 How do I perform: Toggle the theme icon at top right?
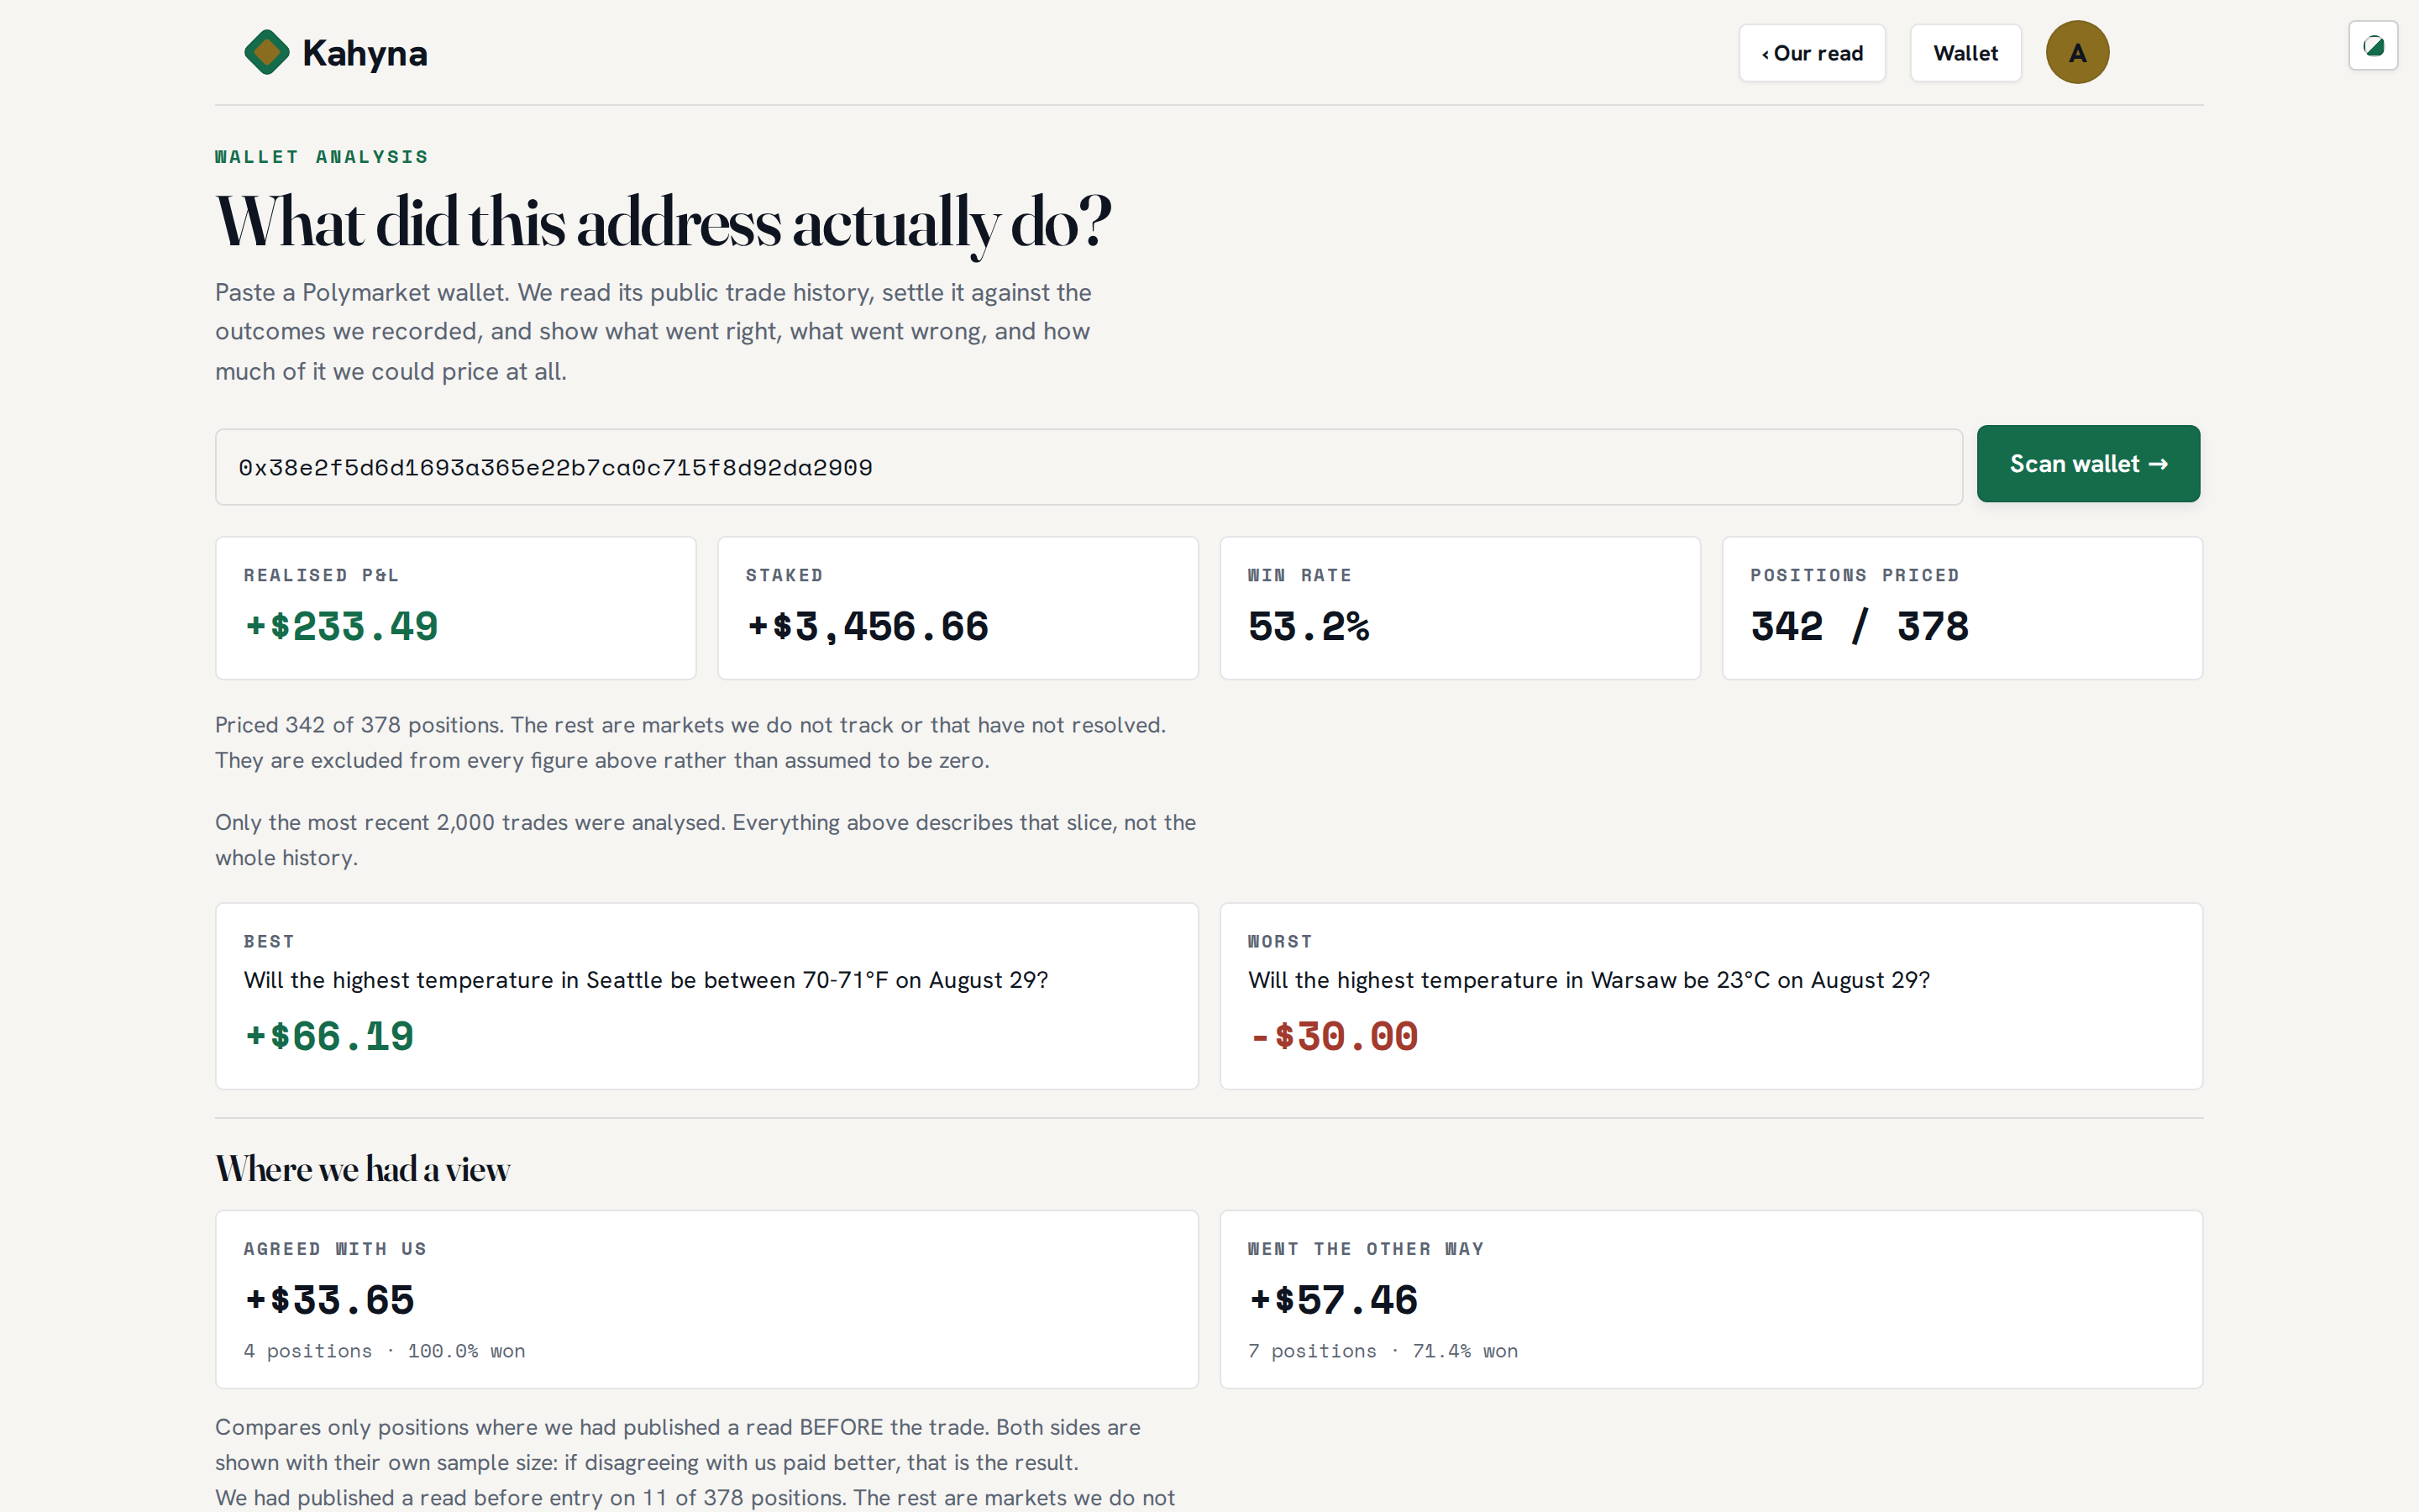[2373, 46]
